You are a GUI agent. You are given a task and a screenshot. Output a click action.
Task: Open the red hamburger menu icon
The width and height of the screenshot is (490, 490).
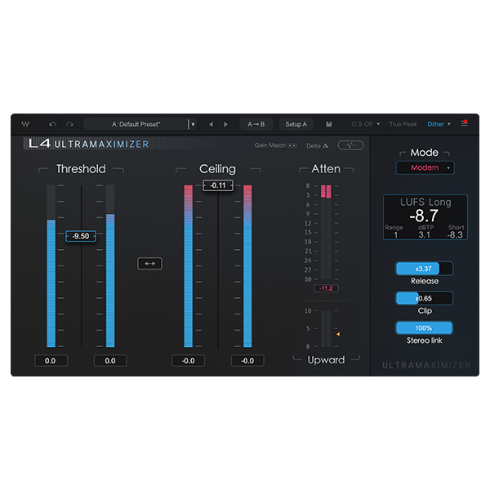click(x=465, y=123)
